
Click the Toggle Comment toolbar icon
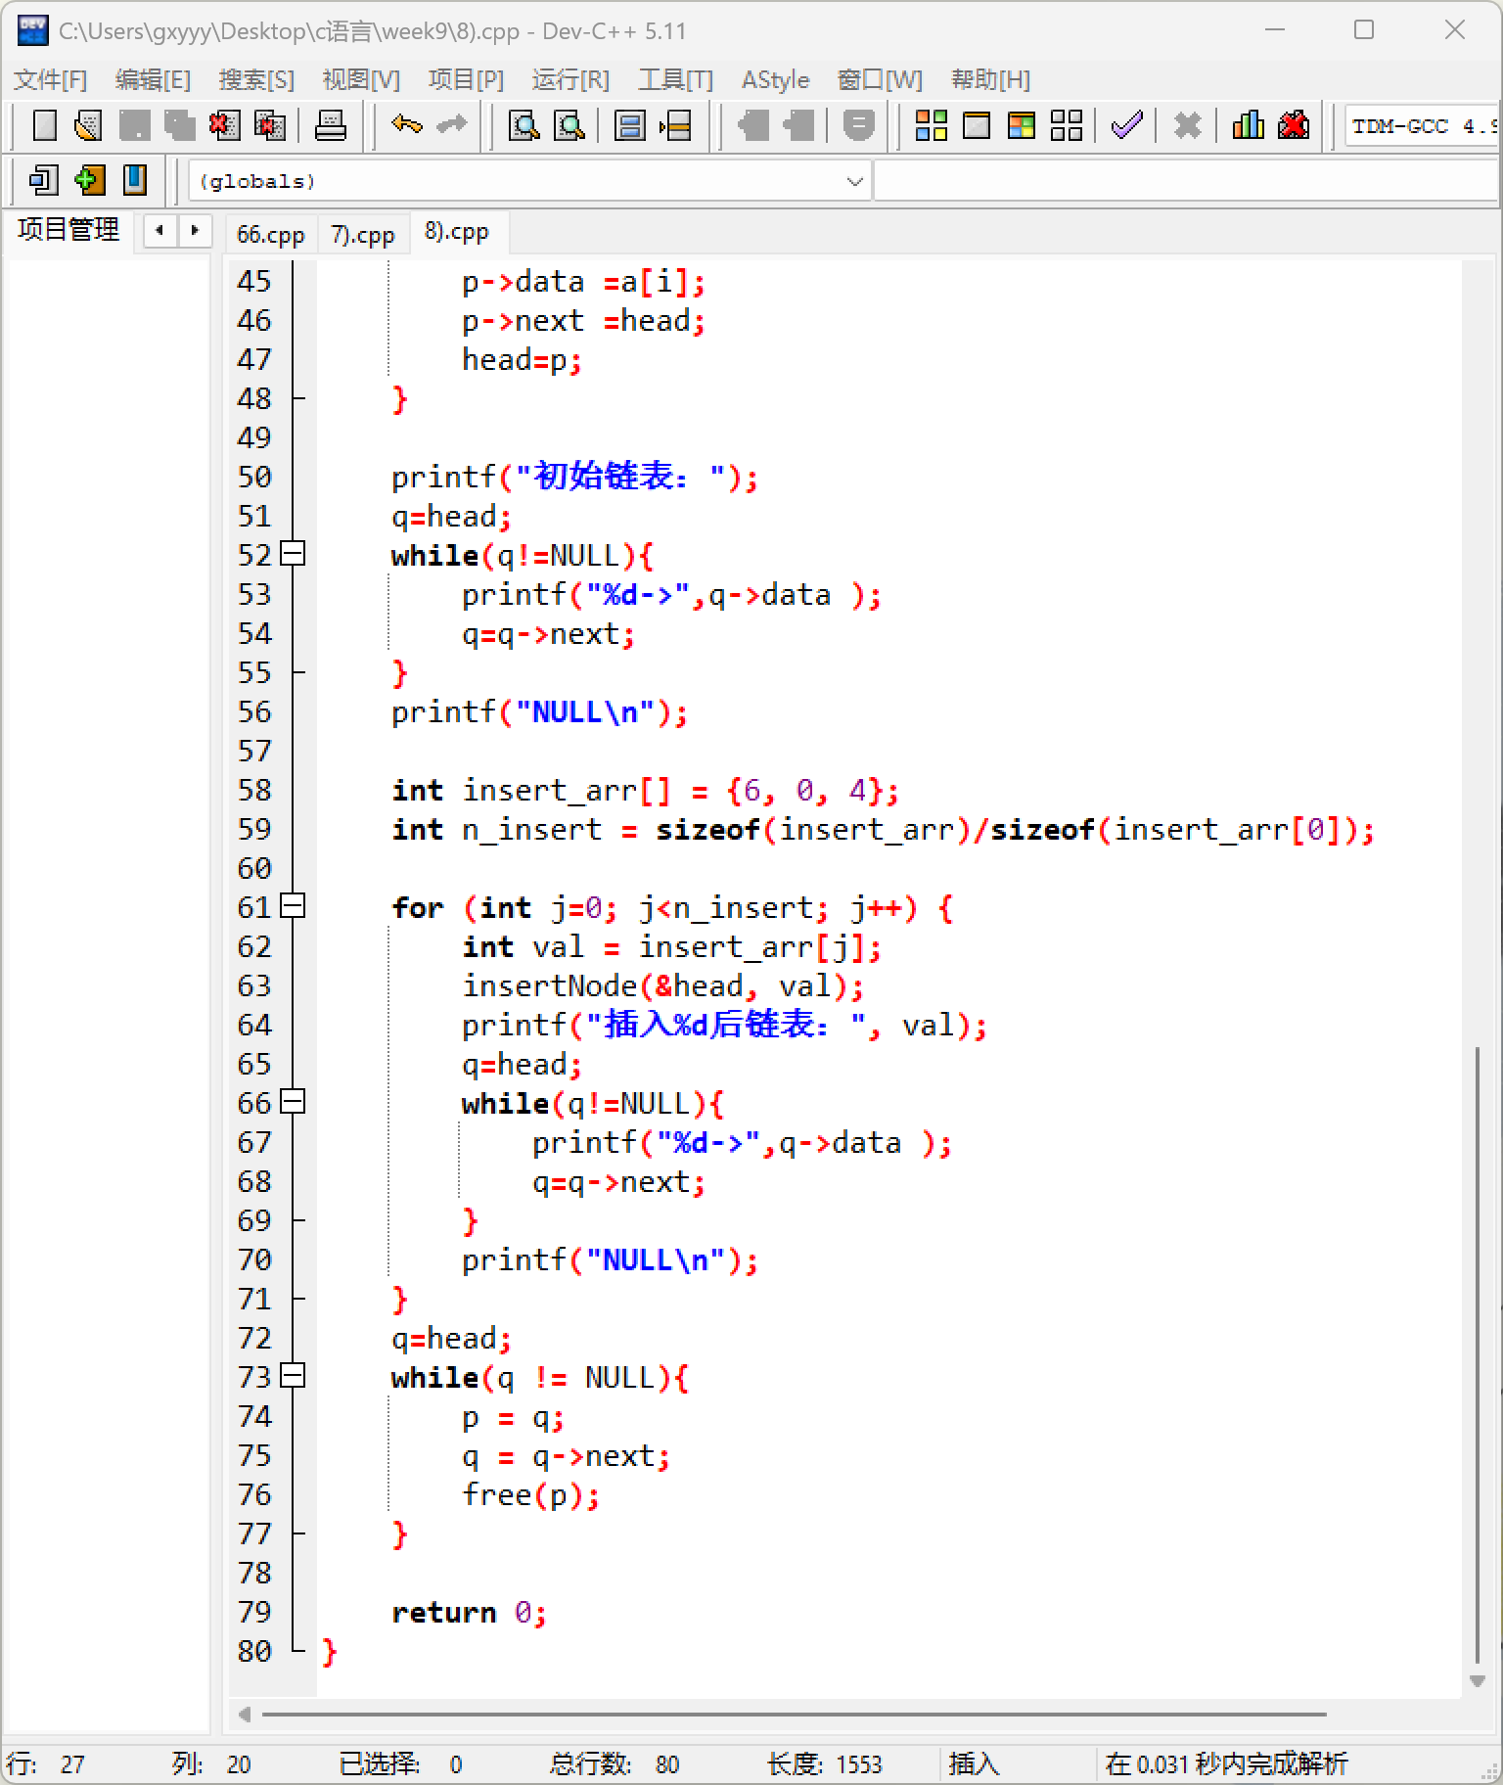tap(858, 125)
